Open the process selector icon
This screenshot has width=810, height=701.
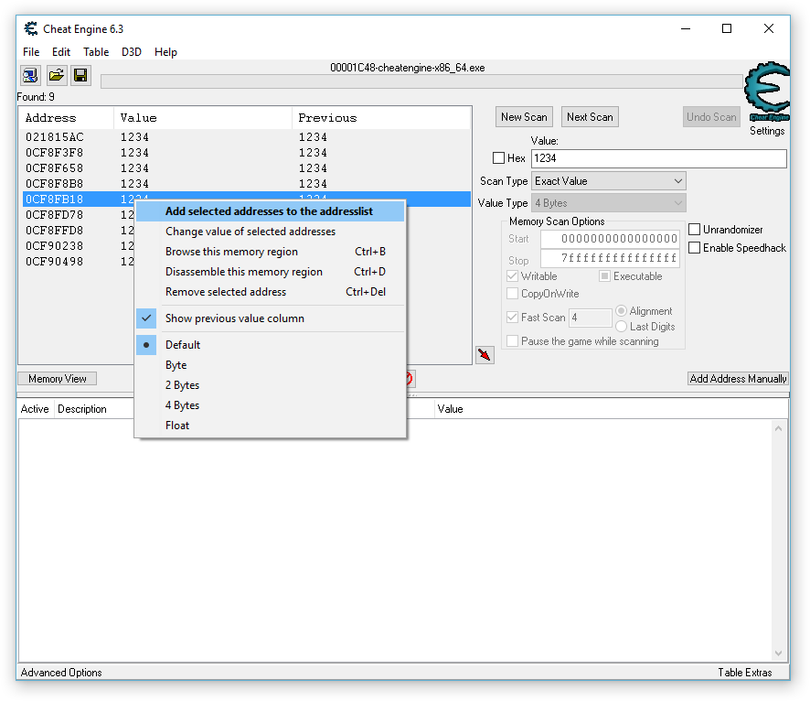pos(30,75)
